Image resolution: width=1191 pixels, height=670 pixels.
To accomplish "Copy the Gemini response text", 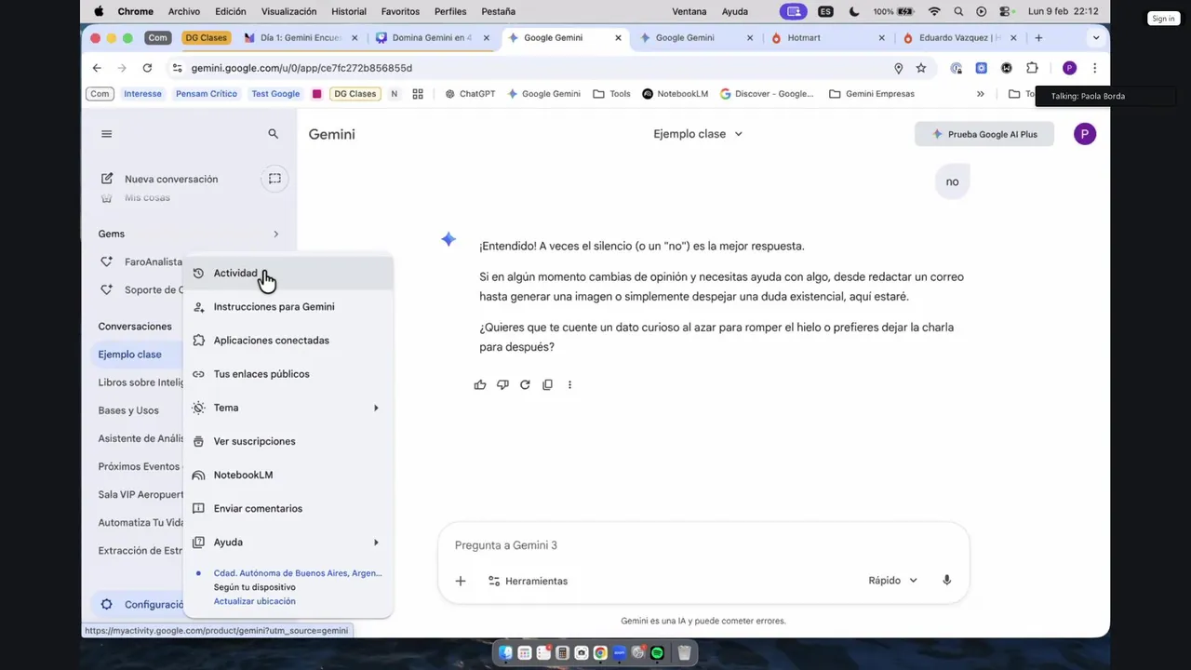I will [547, 384].
